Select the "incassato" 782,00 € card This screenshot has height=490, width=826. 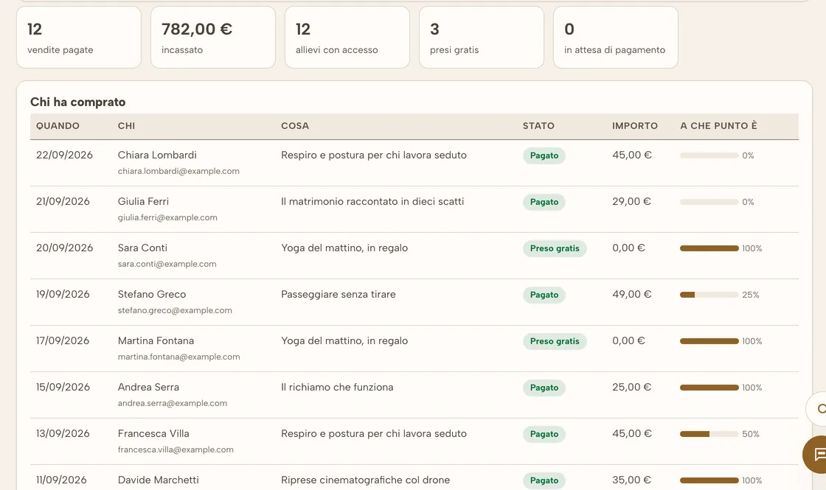pyautogui.click(x=213, y=38)
